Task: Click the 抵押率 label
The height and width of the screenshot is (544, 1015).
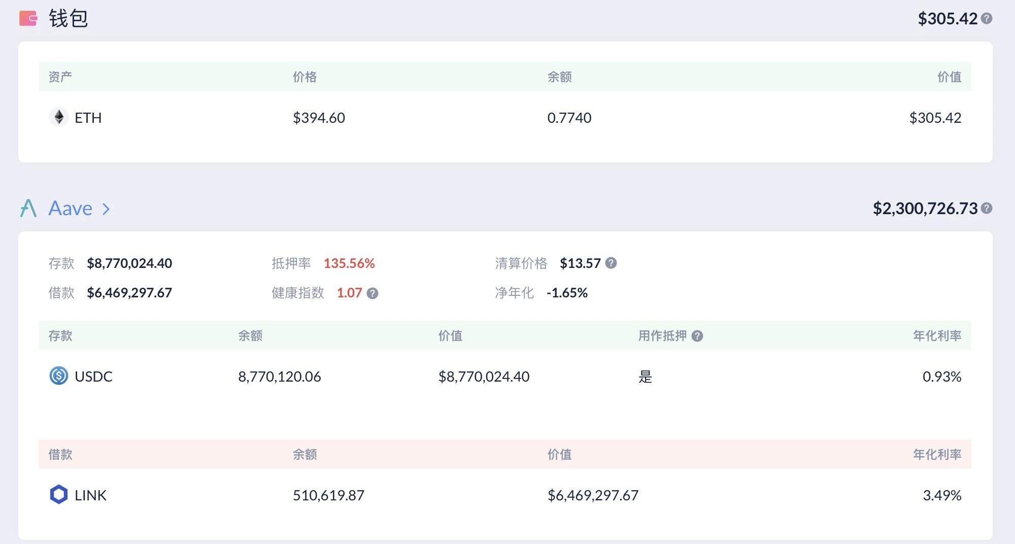Action: [291, 263]
